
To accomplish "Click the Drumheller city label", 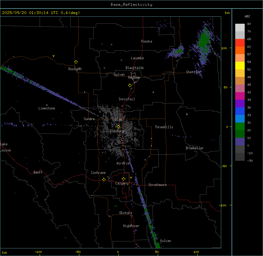I will coord(195,148).
